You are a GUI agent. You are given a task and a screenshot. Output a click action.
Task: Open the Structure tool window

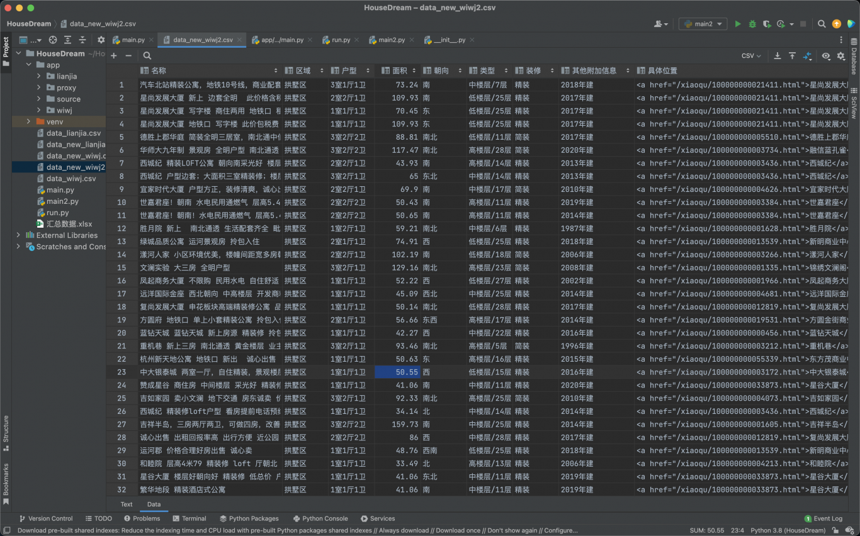coord(6,433)
